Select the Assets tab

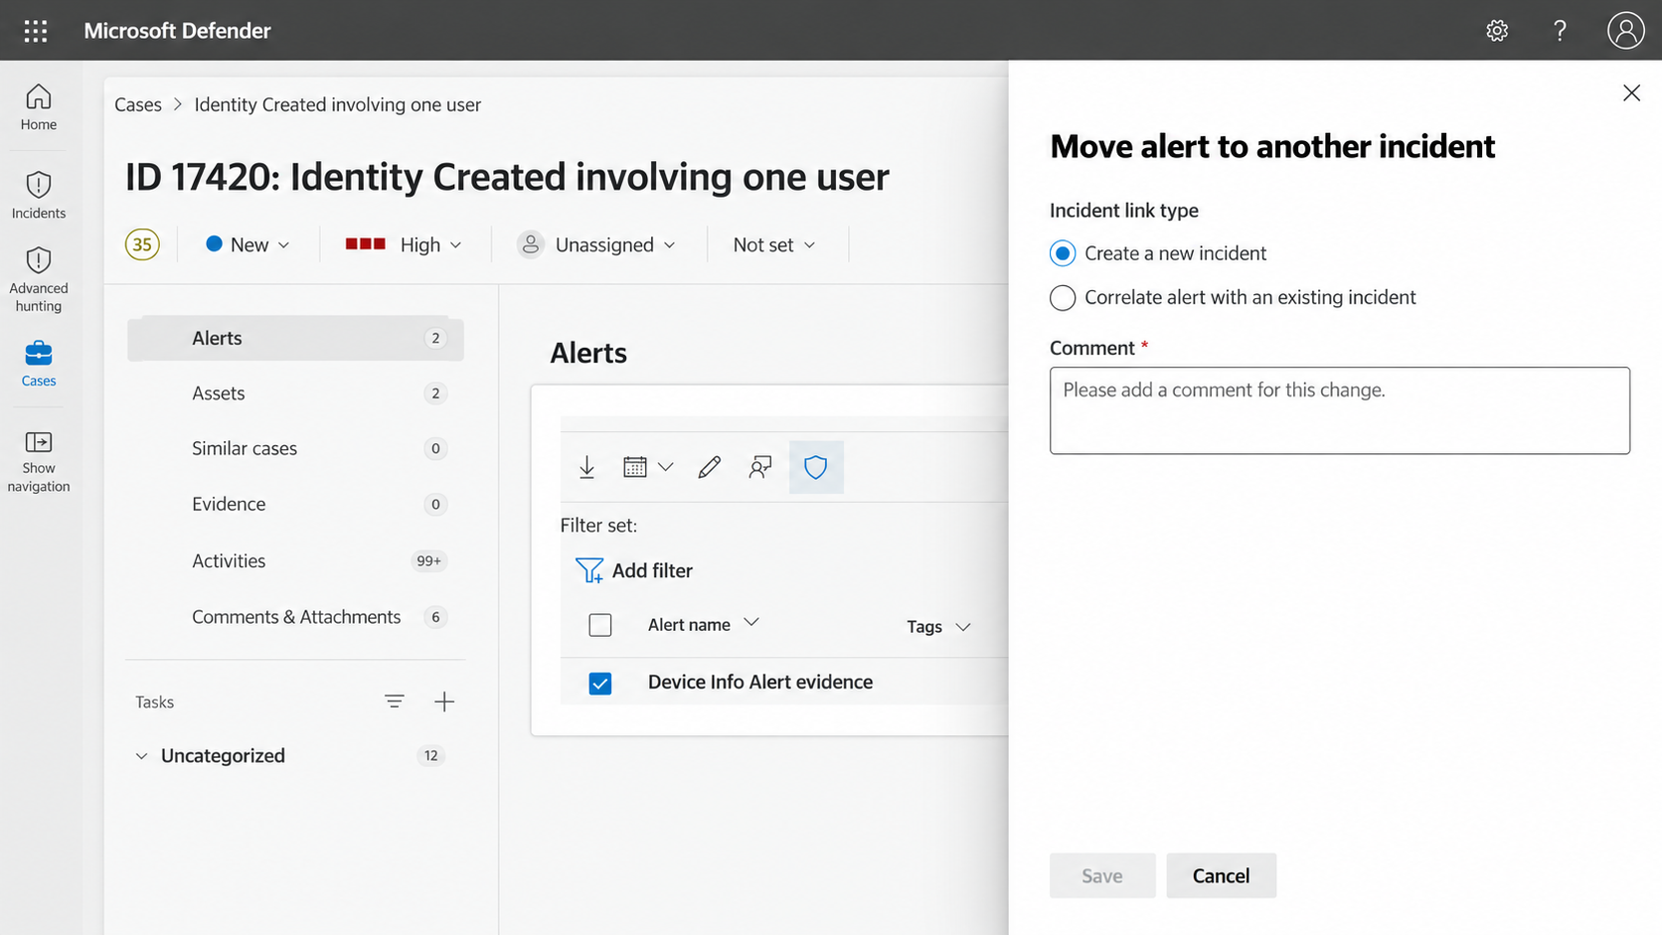[x=295, y=393]
